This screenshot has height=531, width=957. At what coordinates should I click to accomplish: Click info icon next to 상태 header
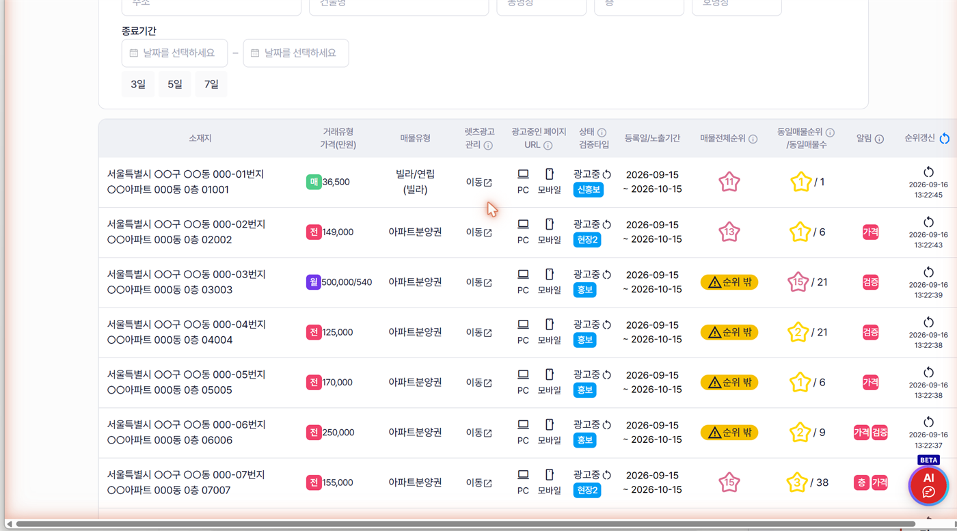[602, 133]
